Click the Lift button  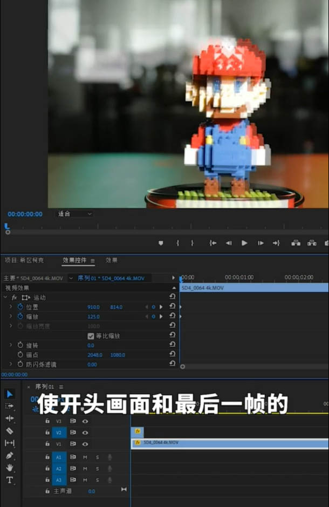[296, 243]
